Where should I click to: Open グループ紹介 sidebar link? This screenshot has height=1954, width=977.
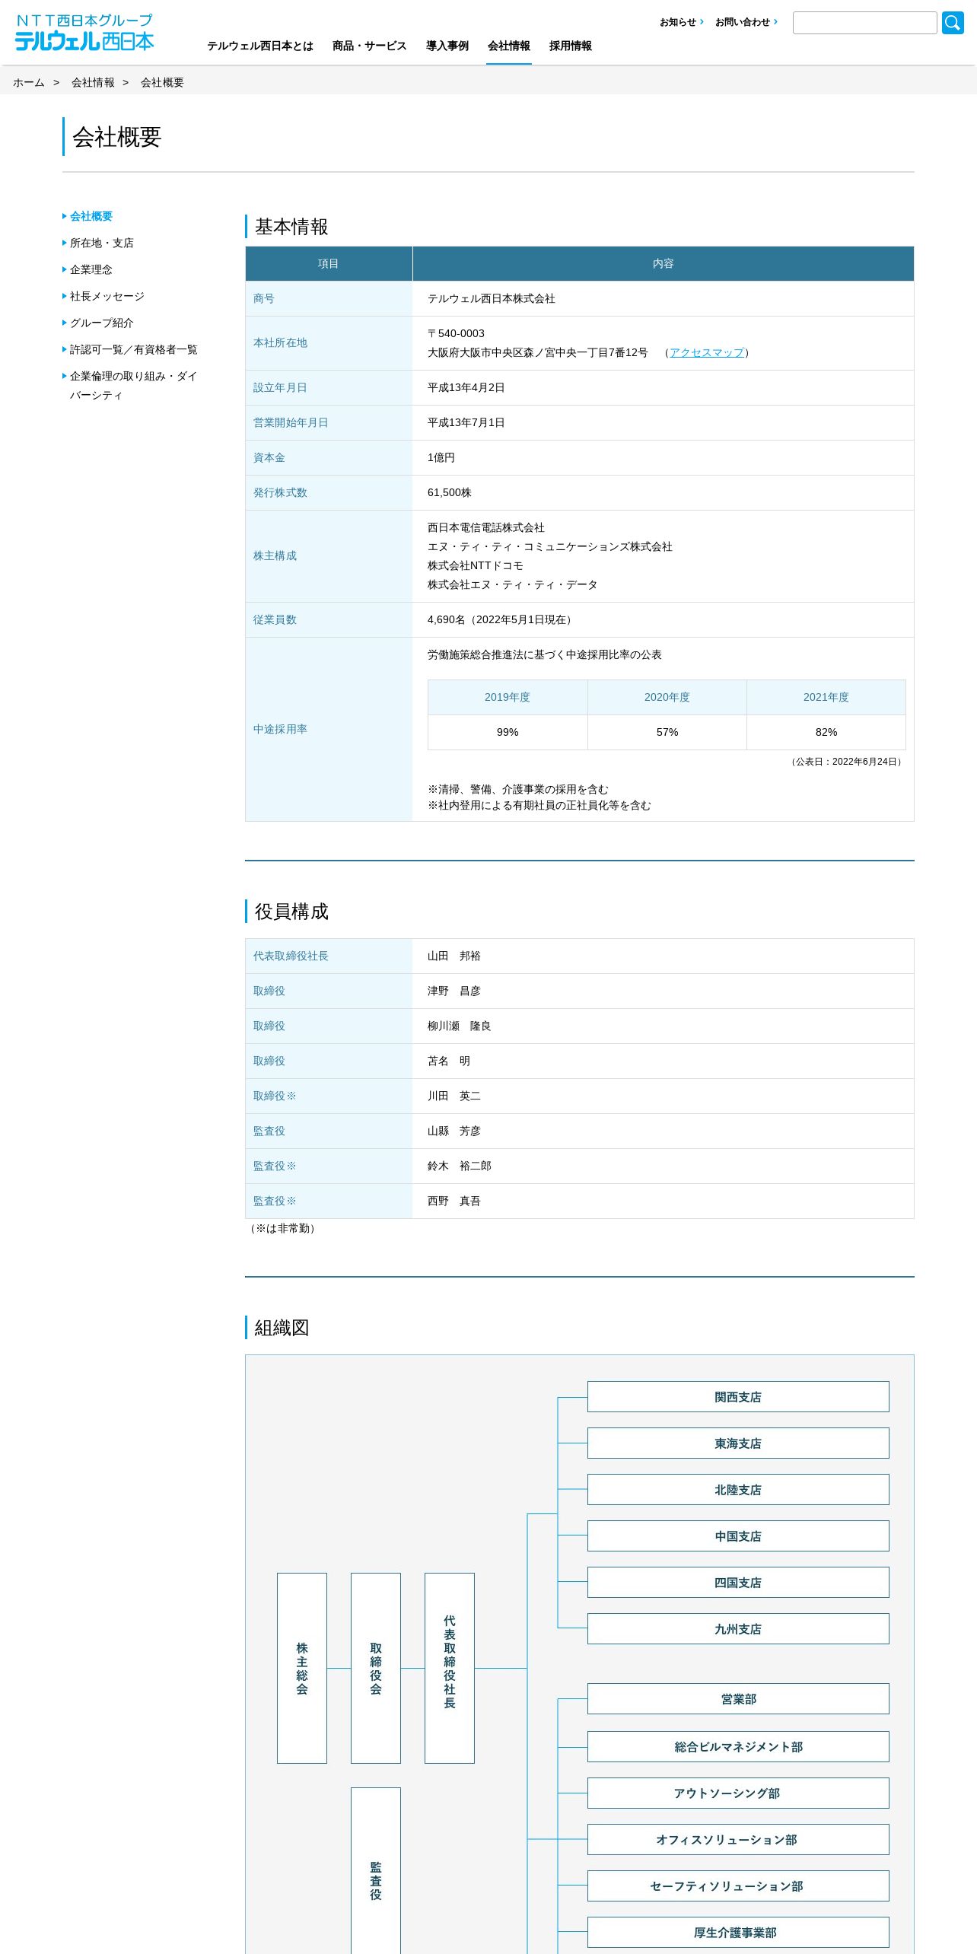[x=102, y=323]
